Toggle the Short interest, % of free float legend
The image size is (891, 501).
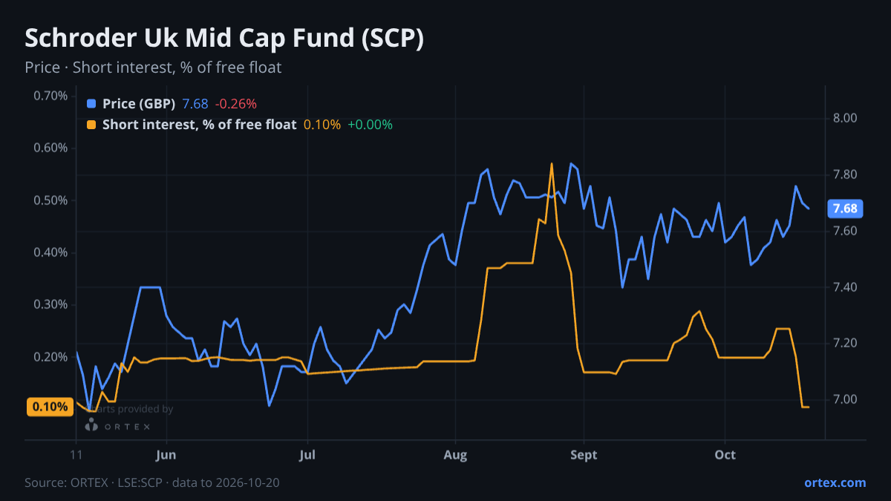[x=199, y=125]
